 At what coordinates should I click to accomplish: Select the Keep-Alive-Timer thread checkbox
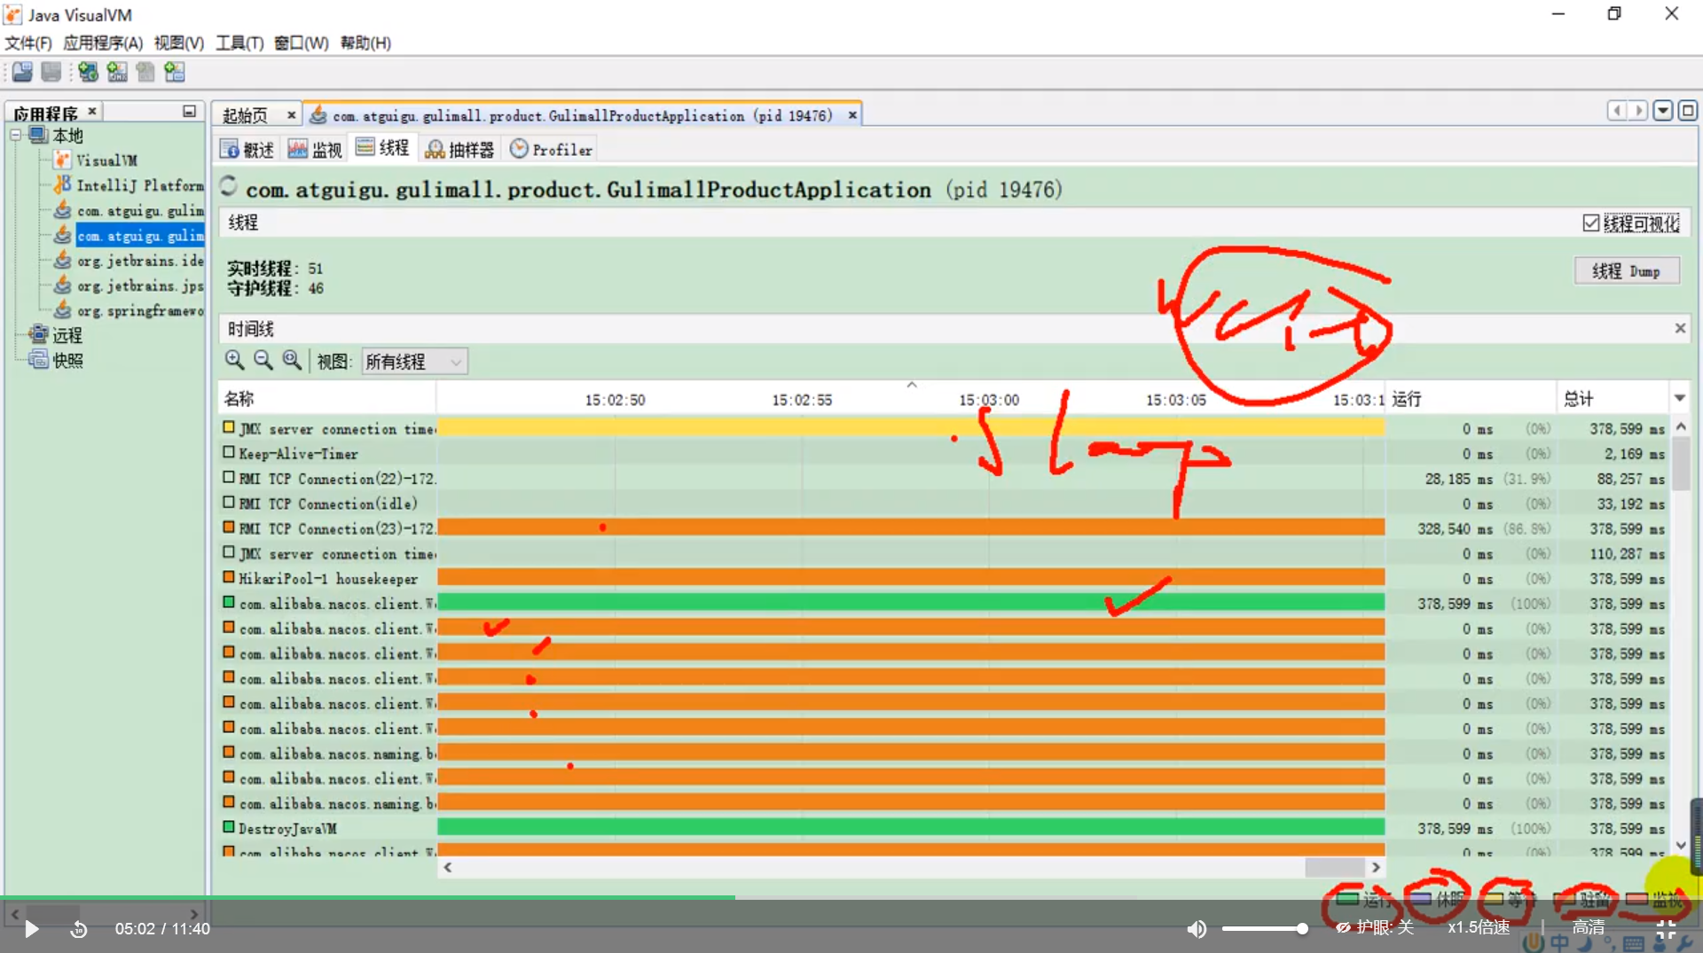click(x=229, y=453)
